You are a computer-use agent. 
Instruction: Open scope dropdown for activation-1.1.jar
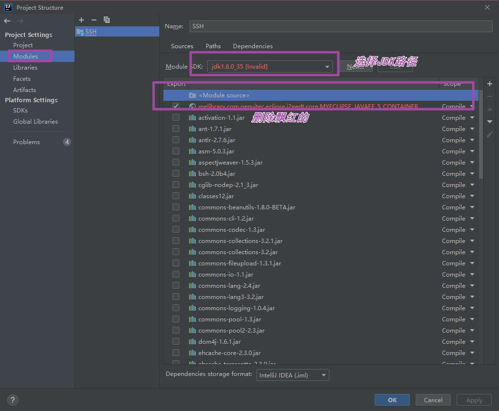point(472,118)
